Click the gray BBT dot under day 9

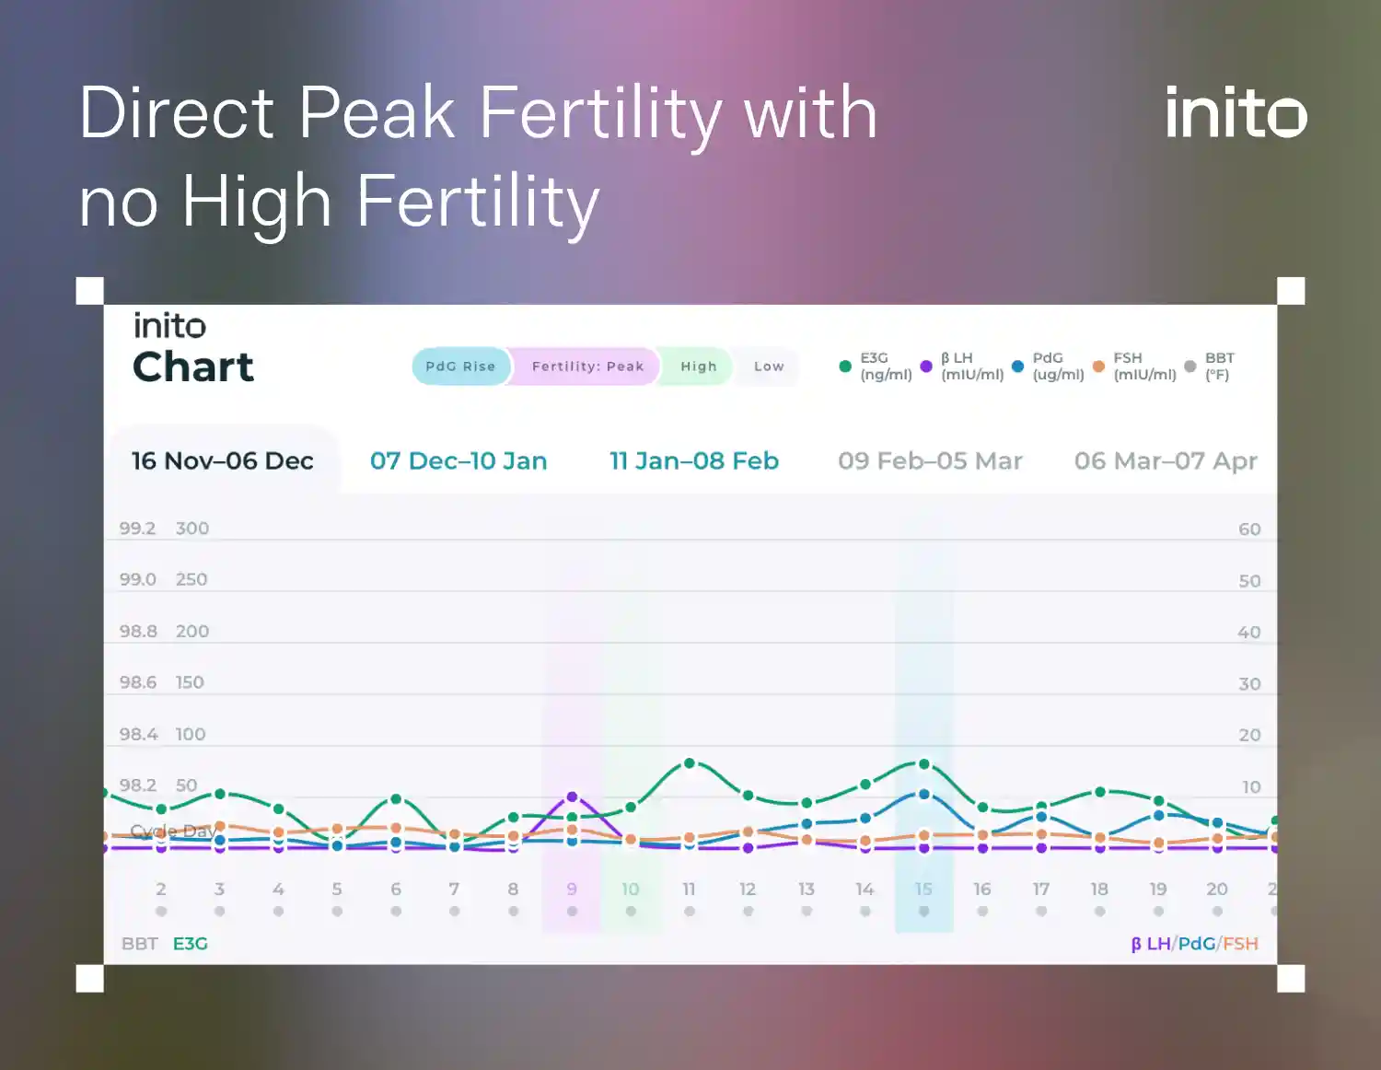(x=572, y=912)
